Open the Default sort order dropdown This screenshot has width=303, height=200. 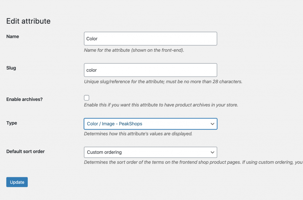click(x=151, y=152)
